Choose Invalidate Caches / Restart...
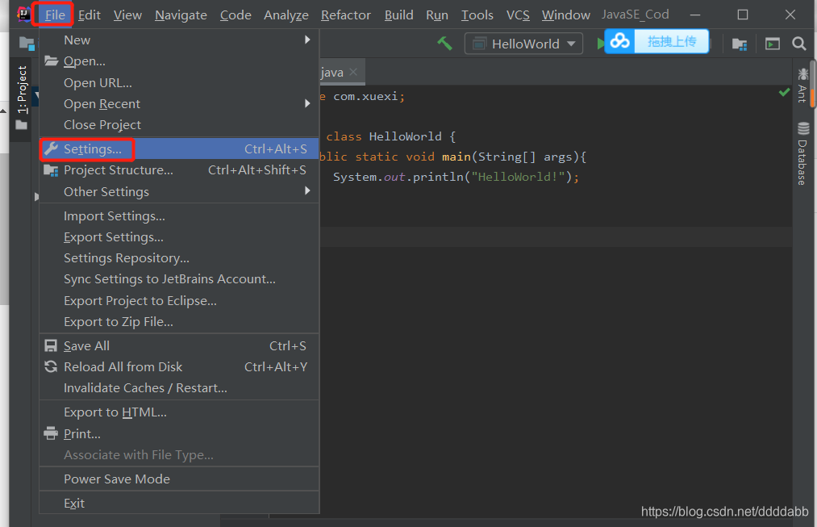817x527 pixels. [145, 387]
